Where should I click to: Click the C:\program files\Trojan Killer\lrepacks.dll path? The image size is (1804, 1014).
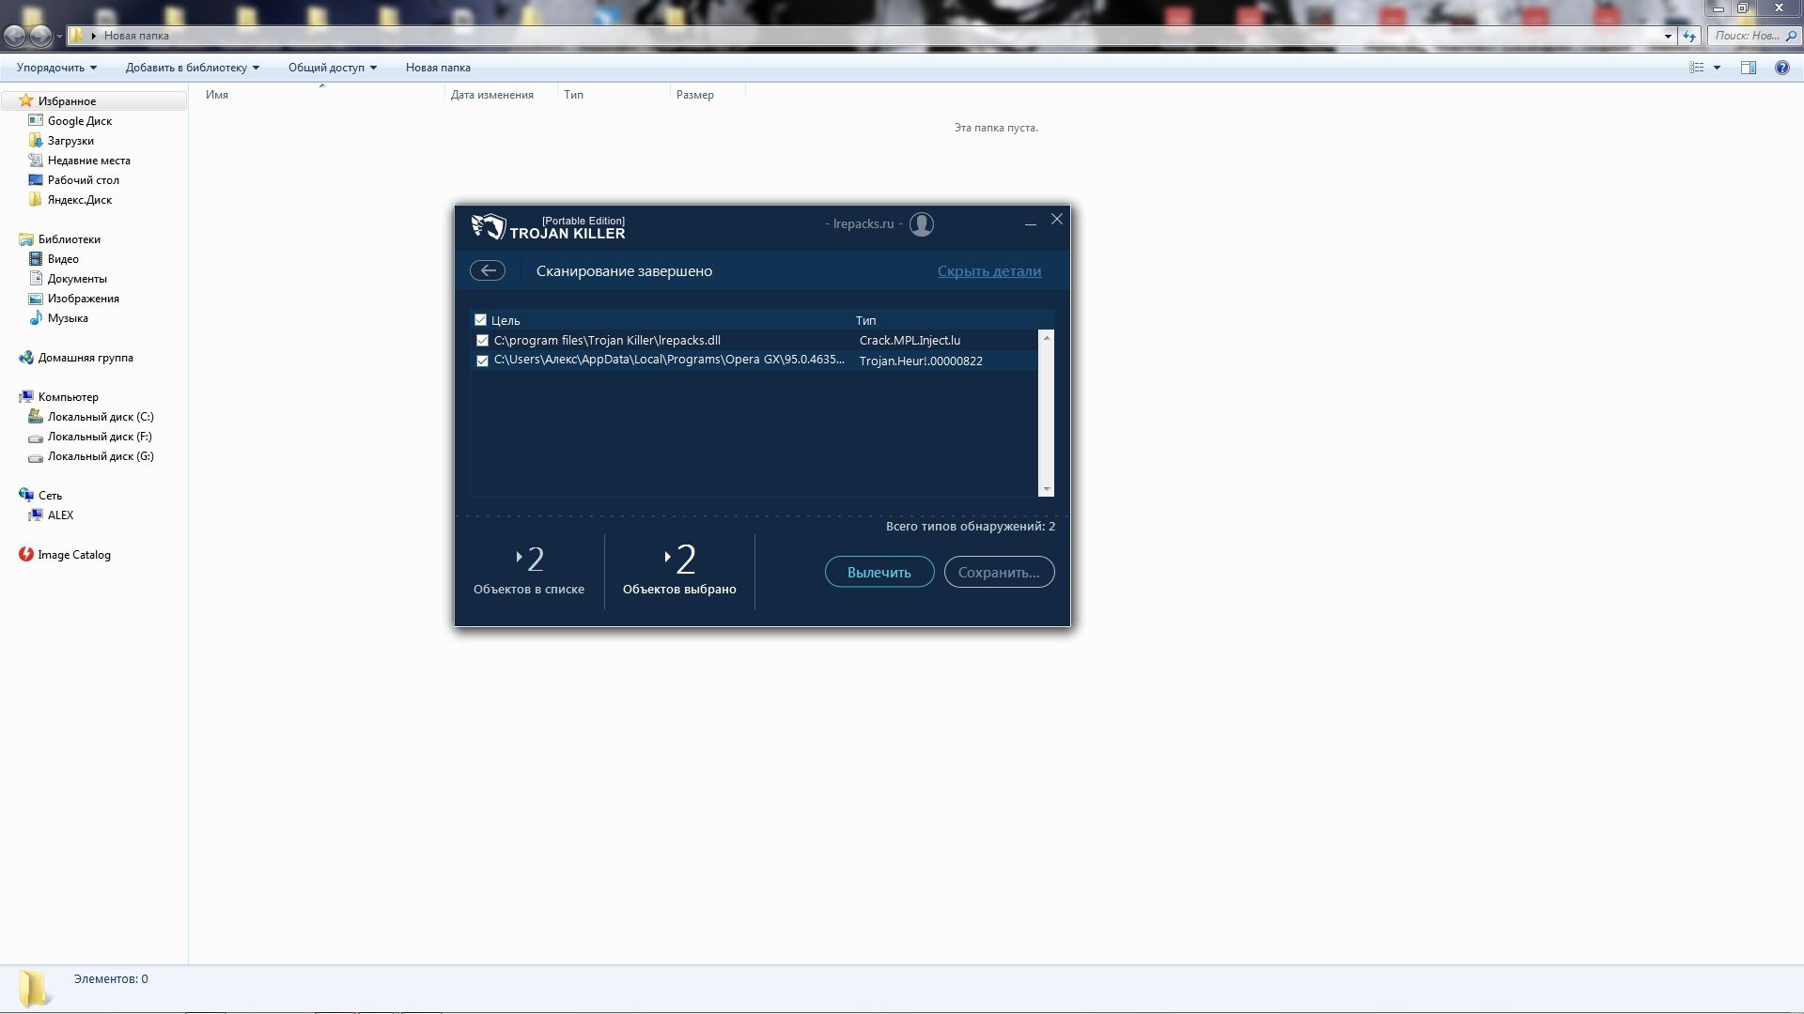coord(607,341)
